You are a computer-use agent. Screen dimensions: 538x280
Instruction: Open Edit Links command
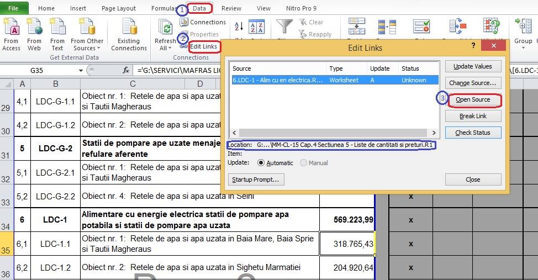[203, 46]
